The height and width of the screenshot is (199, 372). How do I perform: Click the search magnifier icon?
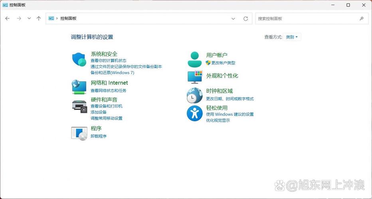[361, 18]
